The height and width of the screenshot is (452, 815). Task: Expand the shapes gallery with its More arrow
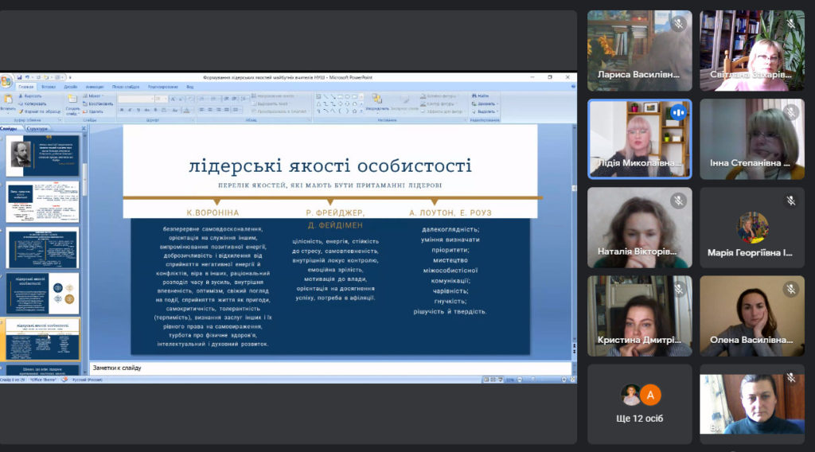[362, 111]
